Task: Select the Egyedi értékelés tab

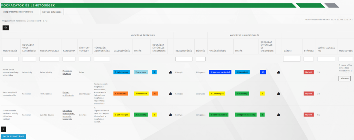Action: (52, 12)
